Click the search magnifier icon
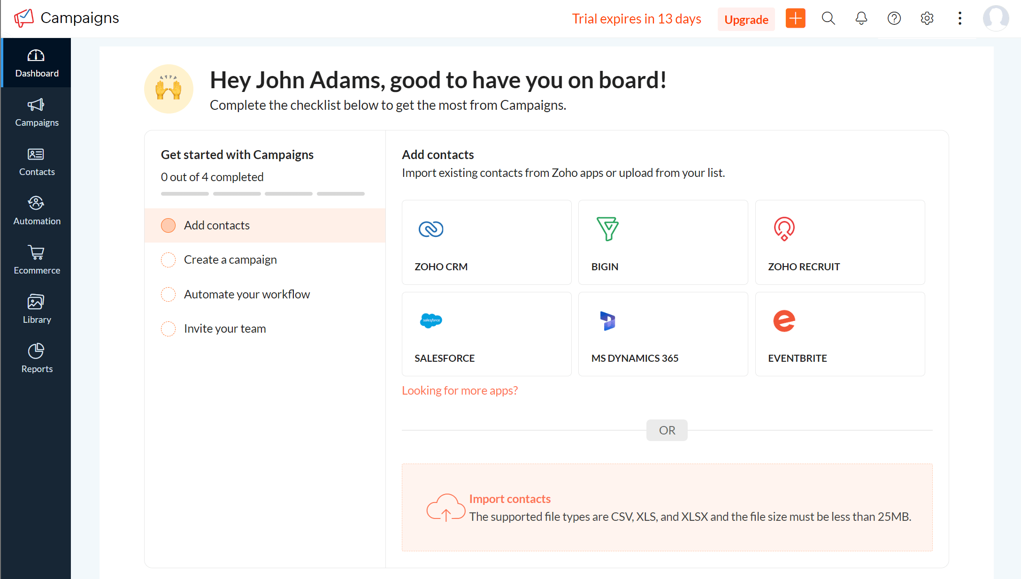Viewport: 1021px width, 579px height. click(x=829, y=18)
